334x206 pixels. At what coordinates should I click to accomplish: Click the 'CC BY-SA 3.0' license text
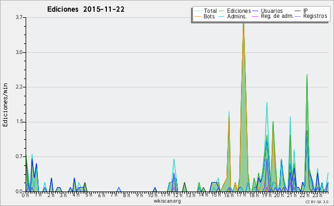317,202
